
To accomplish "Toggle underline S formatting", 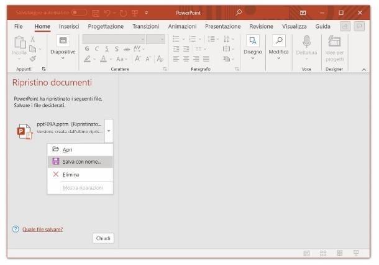I will click(x=107, y=49).
